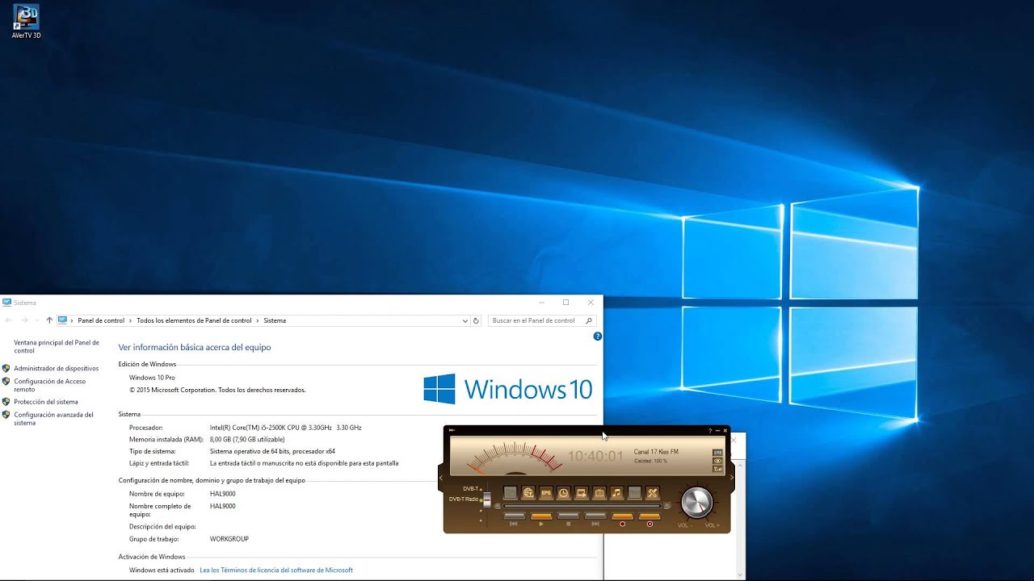1034x581 pixels.
Task: Open the globe channel icon in AVerTV
Action: (528, 492)
